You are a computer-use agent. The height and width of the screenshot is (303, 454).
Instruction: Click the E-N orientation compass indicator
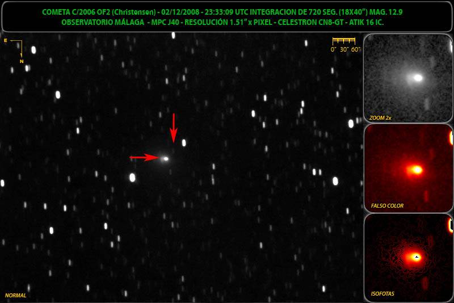(14, 51)
